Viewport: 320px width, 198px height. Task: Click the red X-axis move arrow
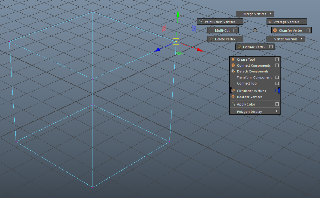point(200,50)
